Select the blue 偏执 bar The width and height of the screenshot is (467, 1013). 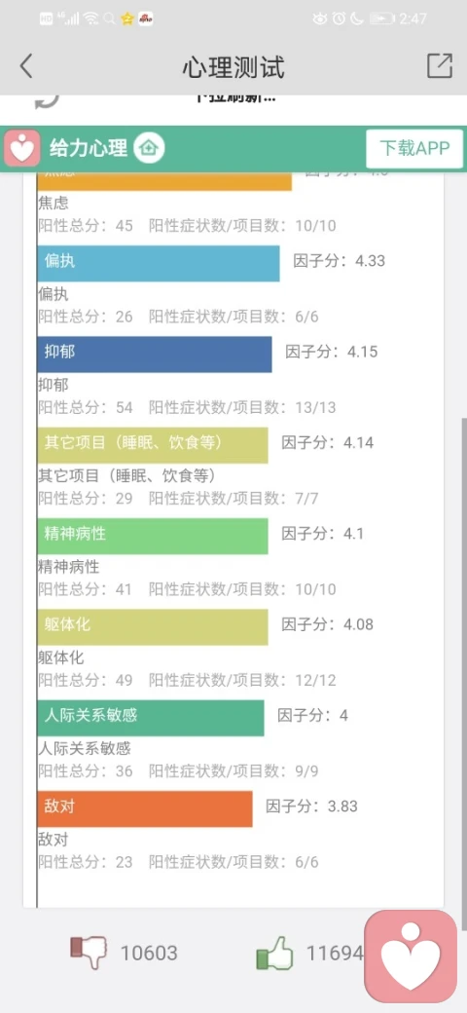(x=159, y=264)
